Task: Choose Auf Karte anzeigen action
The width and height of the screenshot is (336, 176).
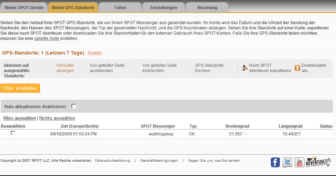Action: click(x=65, y=68)
